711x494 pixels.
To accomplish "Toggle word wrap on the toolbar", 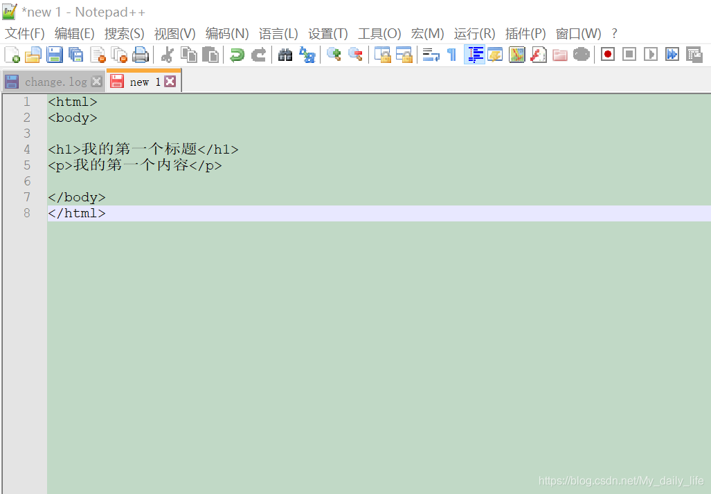I will [431, 54].
